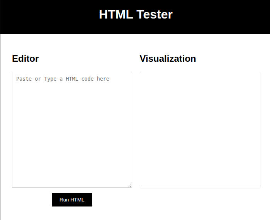Viewport: 270px width, 220px height.
Task: Select the Visualization section heading
Action: [x=168, y=59]
